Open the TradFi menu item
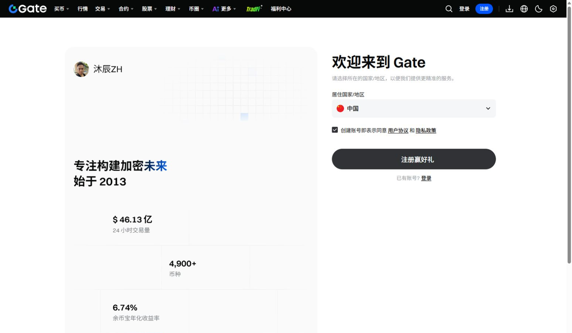The height and width of the screenshot is (333, 572). click(254, 9)
